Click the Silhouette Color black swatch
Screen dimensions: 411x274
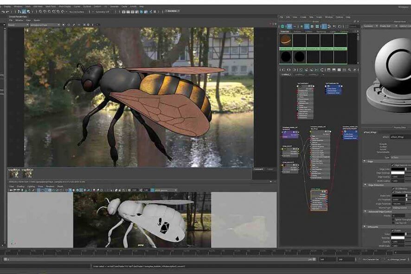pos(398,234)
